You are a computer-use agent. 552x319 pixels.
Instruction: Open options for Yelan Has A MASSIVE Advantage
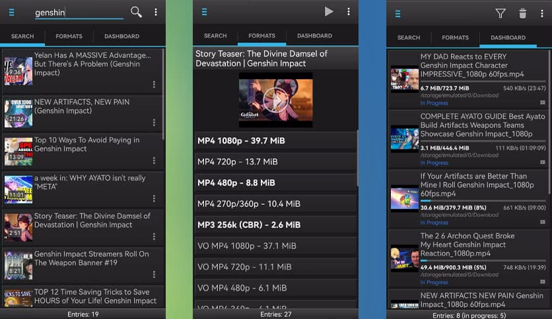[154, 84]
